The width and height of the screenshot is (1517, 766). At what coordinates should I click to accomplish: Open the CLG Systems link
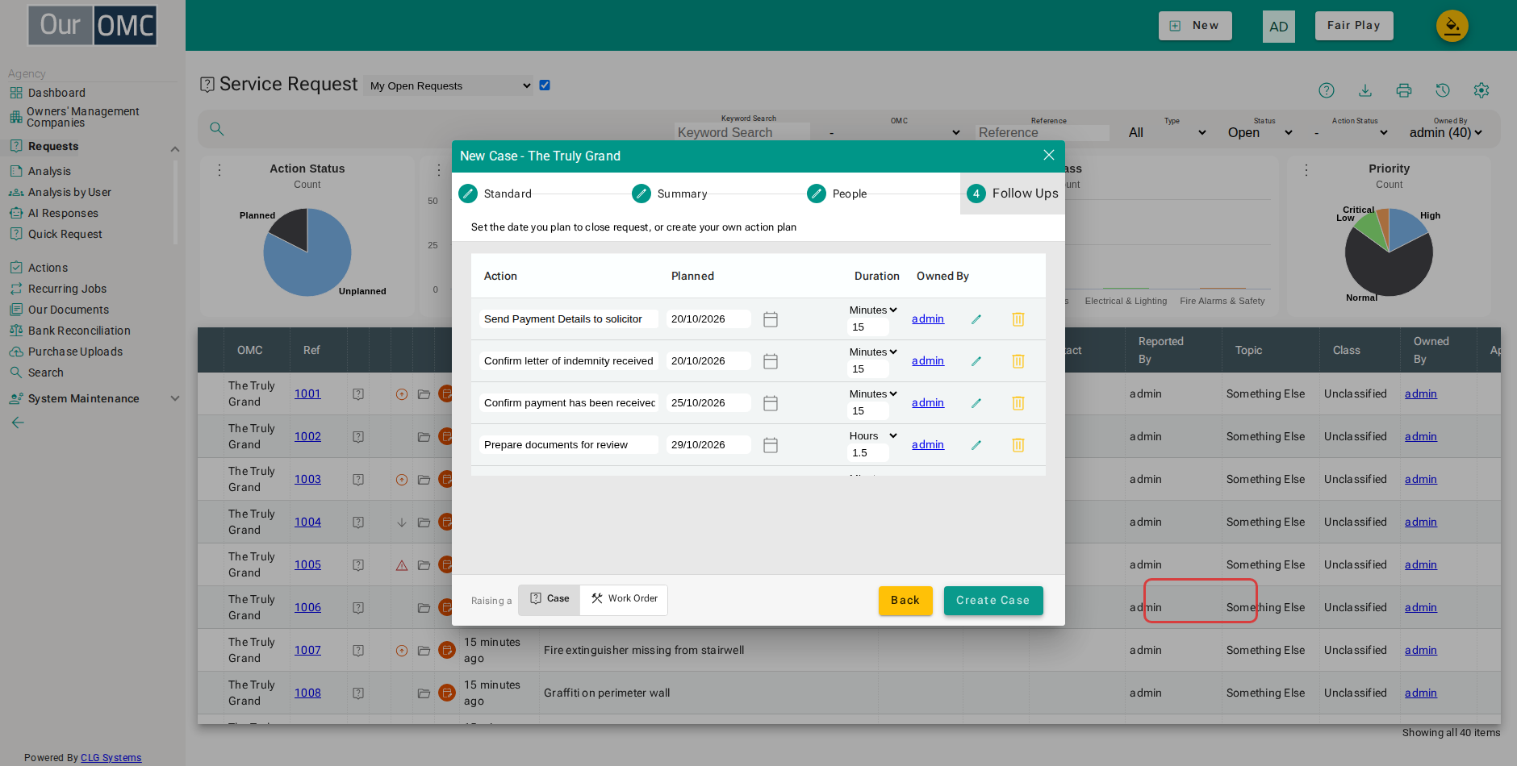tap(111, 758)
